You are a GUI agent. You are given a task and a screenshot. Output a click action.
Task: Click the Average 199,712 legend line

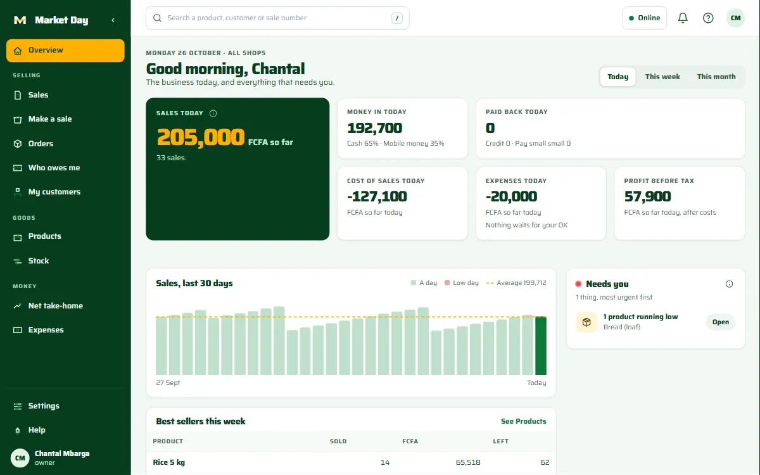(x=516, y=283)
